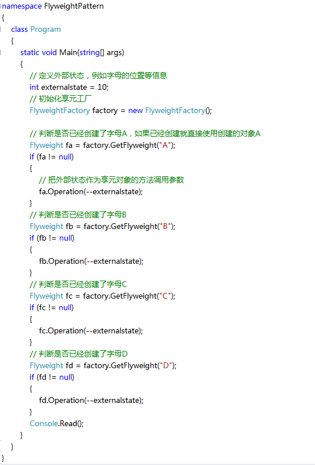315x465 pixels.
Task: Click the 'class' keyword before Program
Action: [x=20, y=30]
